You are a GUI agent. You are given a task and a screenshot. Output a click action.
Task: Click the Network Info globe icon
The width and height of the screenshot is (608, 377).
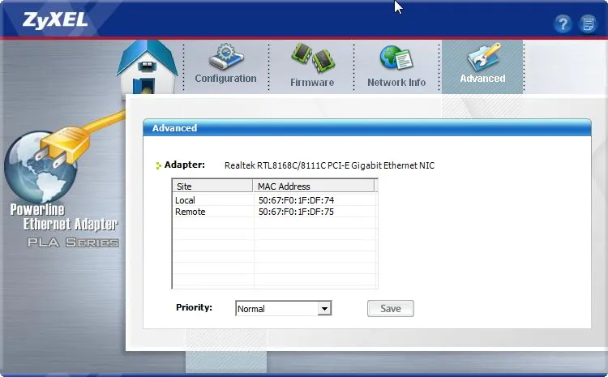click(x=396, y=59)
